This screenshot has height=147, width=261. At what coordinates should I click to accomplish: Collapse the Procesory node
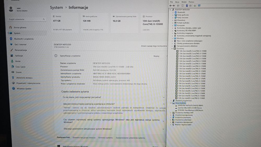172,49
